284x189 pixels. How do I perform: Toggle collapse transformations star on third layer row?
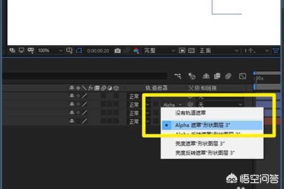pyautogui.click(x=78, y=112)
